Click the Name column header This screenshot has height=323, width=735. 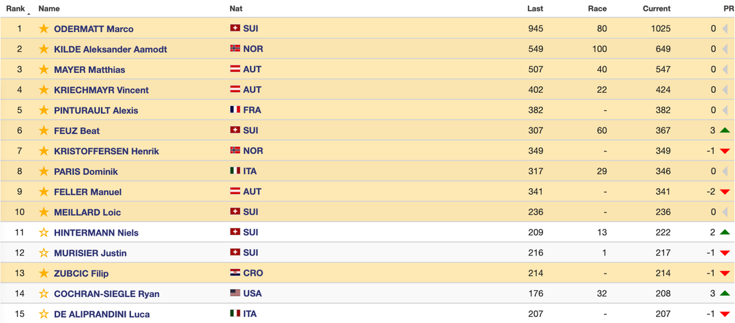49,9
